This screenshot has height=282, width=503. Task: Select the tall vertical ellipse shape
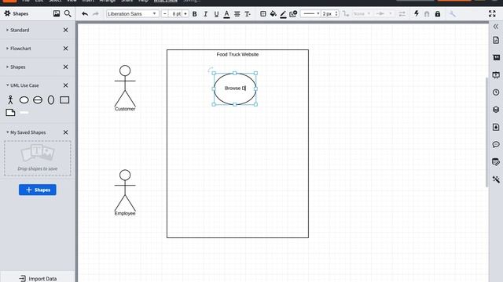(x=51, y=100)
